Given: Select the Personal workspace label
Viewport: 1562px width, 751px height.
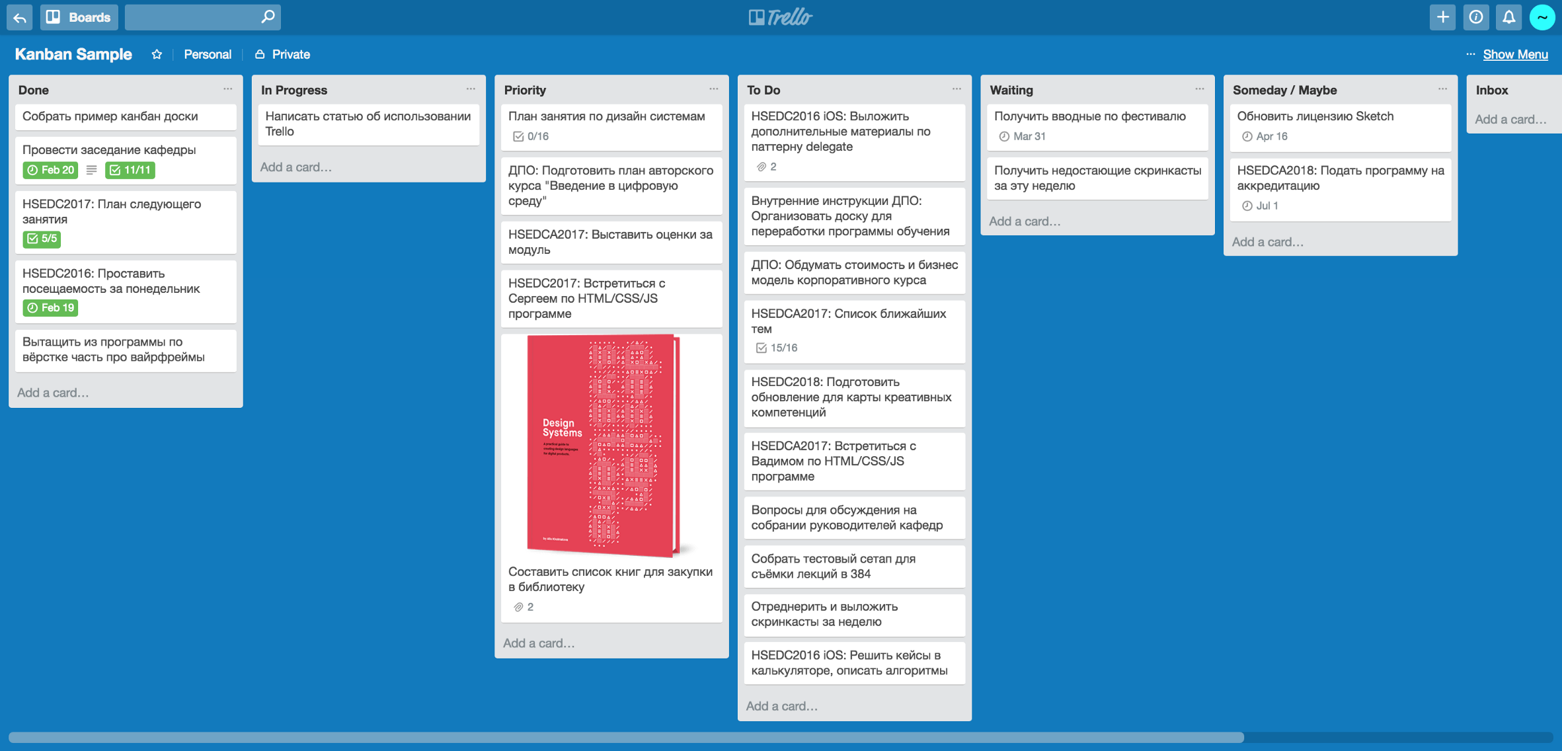Looking at the screenshot, I should tap(207, 55).
